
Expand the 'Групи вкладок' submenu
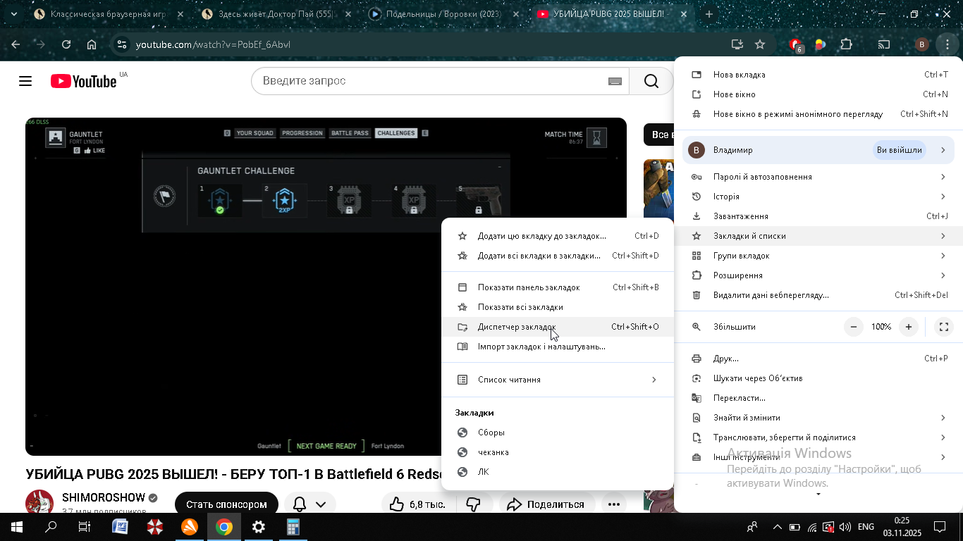(818, 256)
